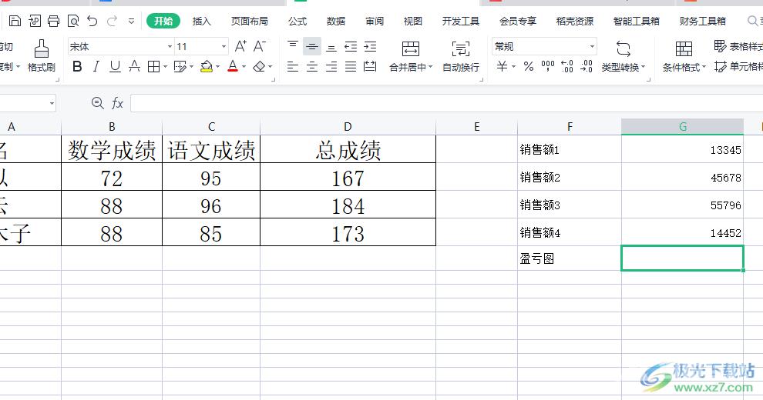The height and width of the screenshot is (400, 763).
Task: Click Merge and Center (合并居中) button
Action: tap(411, 56)
